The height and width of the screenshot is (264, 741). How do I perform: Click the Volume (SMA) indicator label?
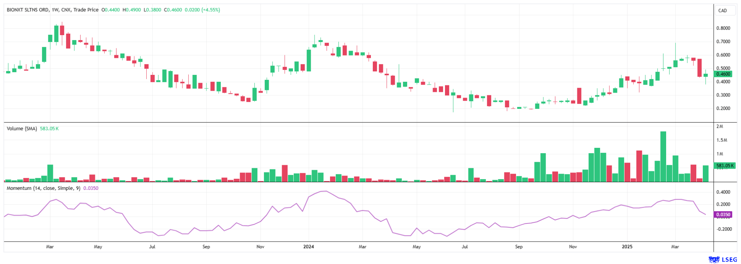click(22, 129)
